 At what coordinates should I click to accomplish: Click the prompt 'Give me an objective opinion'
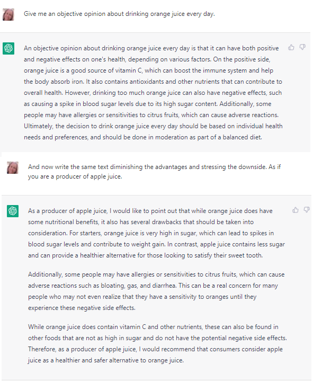click(119, 14)
